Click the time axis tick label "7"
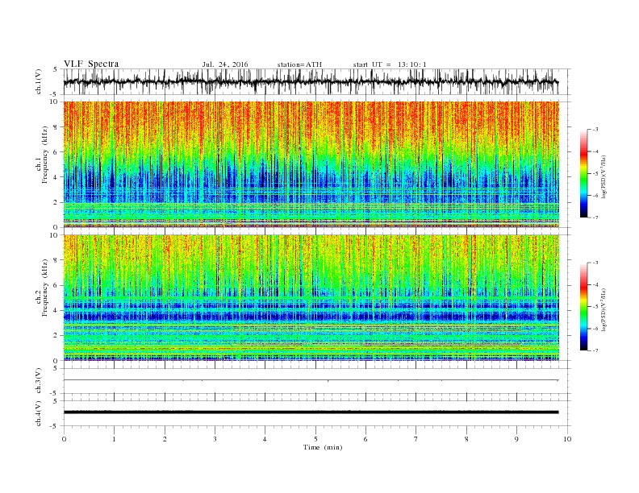This screenshot has height=493, width=639. [x=416, y=439]
